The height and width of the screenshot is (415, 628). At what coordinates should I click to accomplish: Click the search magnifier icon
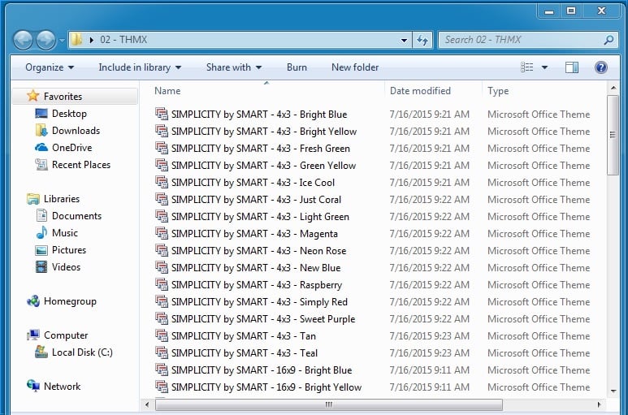tap(609, 40)
